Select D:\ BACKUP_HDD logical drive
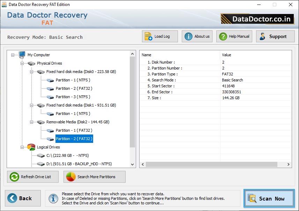The height and width of the screenshot is (211, 299). click(80, 164)
